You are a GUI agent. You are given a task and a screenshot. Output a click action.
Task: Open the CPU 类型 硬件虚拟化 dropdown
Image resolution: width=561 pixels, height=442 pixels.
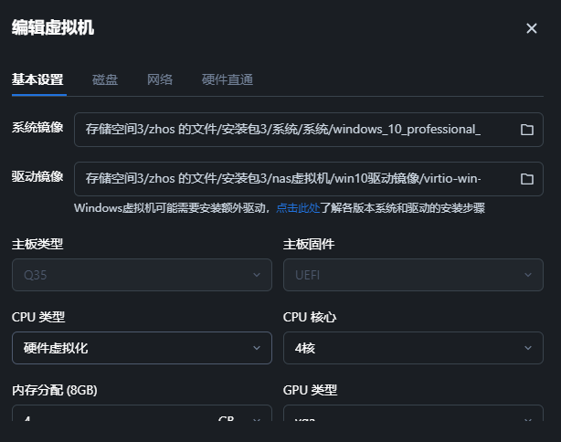point(142,348)
